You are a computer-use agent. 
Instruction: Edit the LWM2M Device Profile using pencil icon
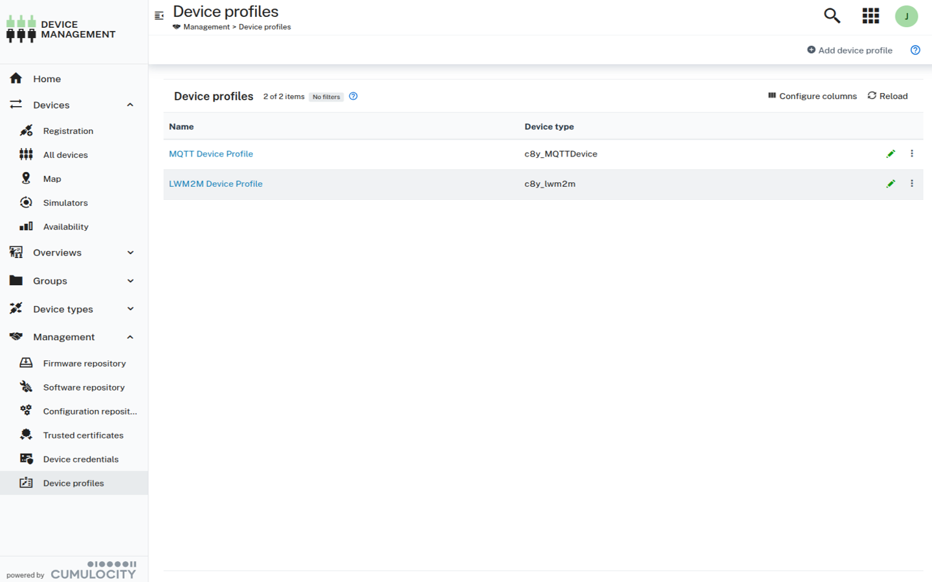click(x=891, y=184)
